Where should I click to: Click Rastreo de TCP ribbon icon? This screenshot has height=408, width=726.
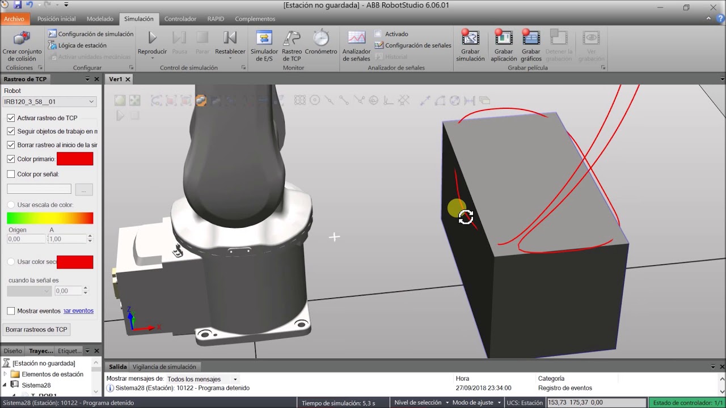292,38
